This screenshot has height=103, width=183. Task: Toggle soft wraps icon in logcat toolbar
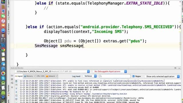tap(16, 96)
